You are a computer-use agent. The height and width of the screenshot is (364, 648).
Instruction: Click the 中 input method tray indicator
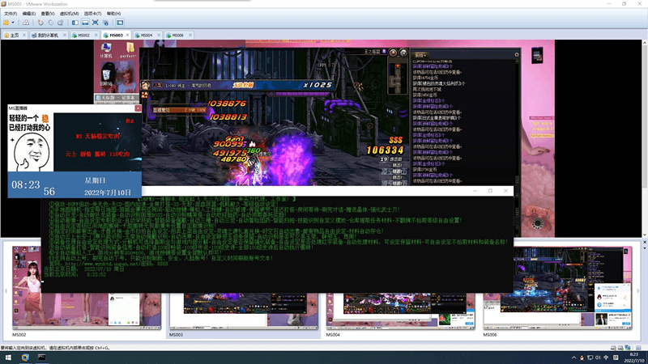point(606,358)
